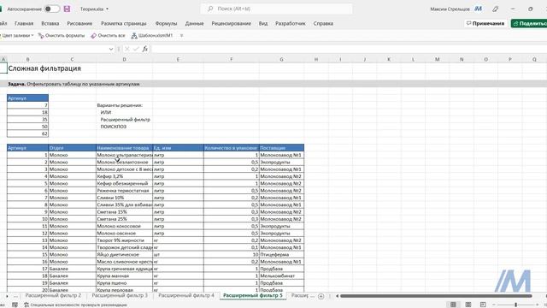Click the green Поделиться share button
The height and width of the screenshot is (308, 547).
point(529,23)
